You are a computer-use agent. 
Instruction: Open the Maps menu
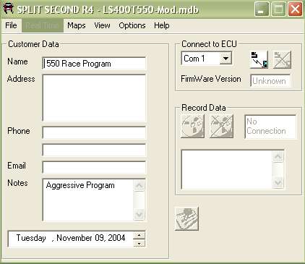tap(77, 25)
